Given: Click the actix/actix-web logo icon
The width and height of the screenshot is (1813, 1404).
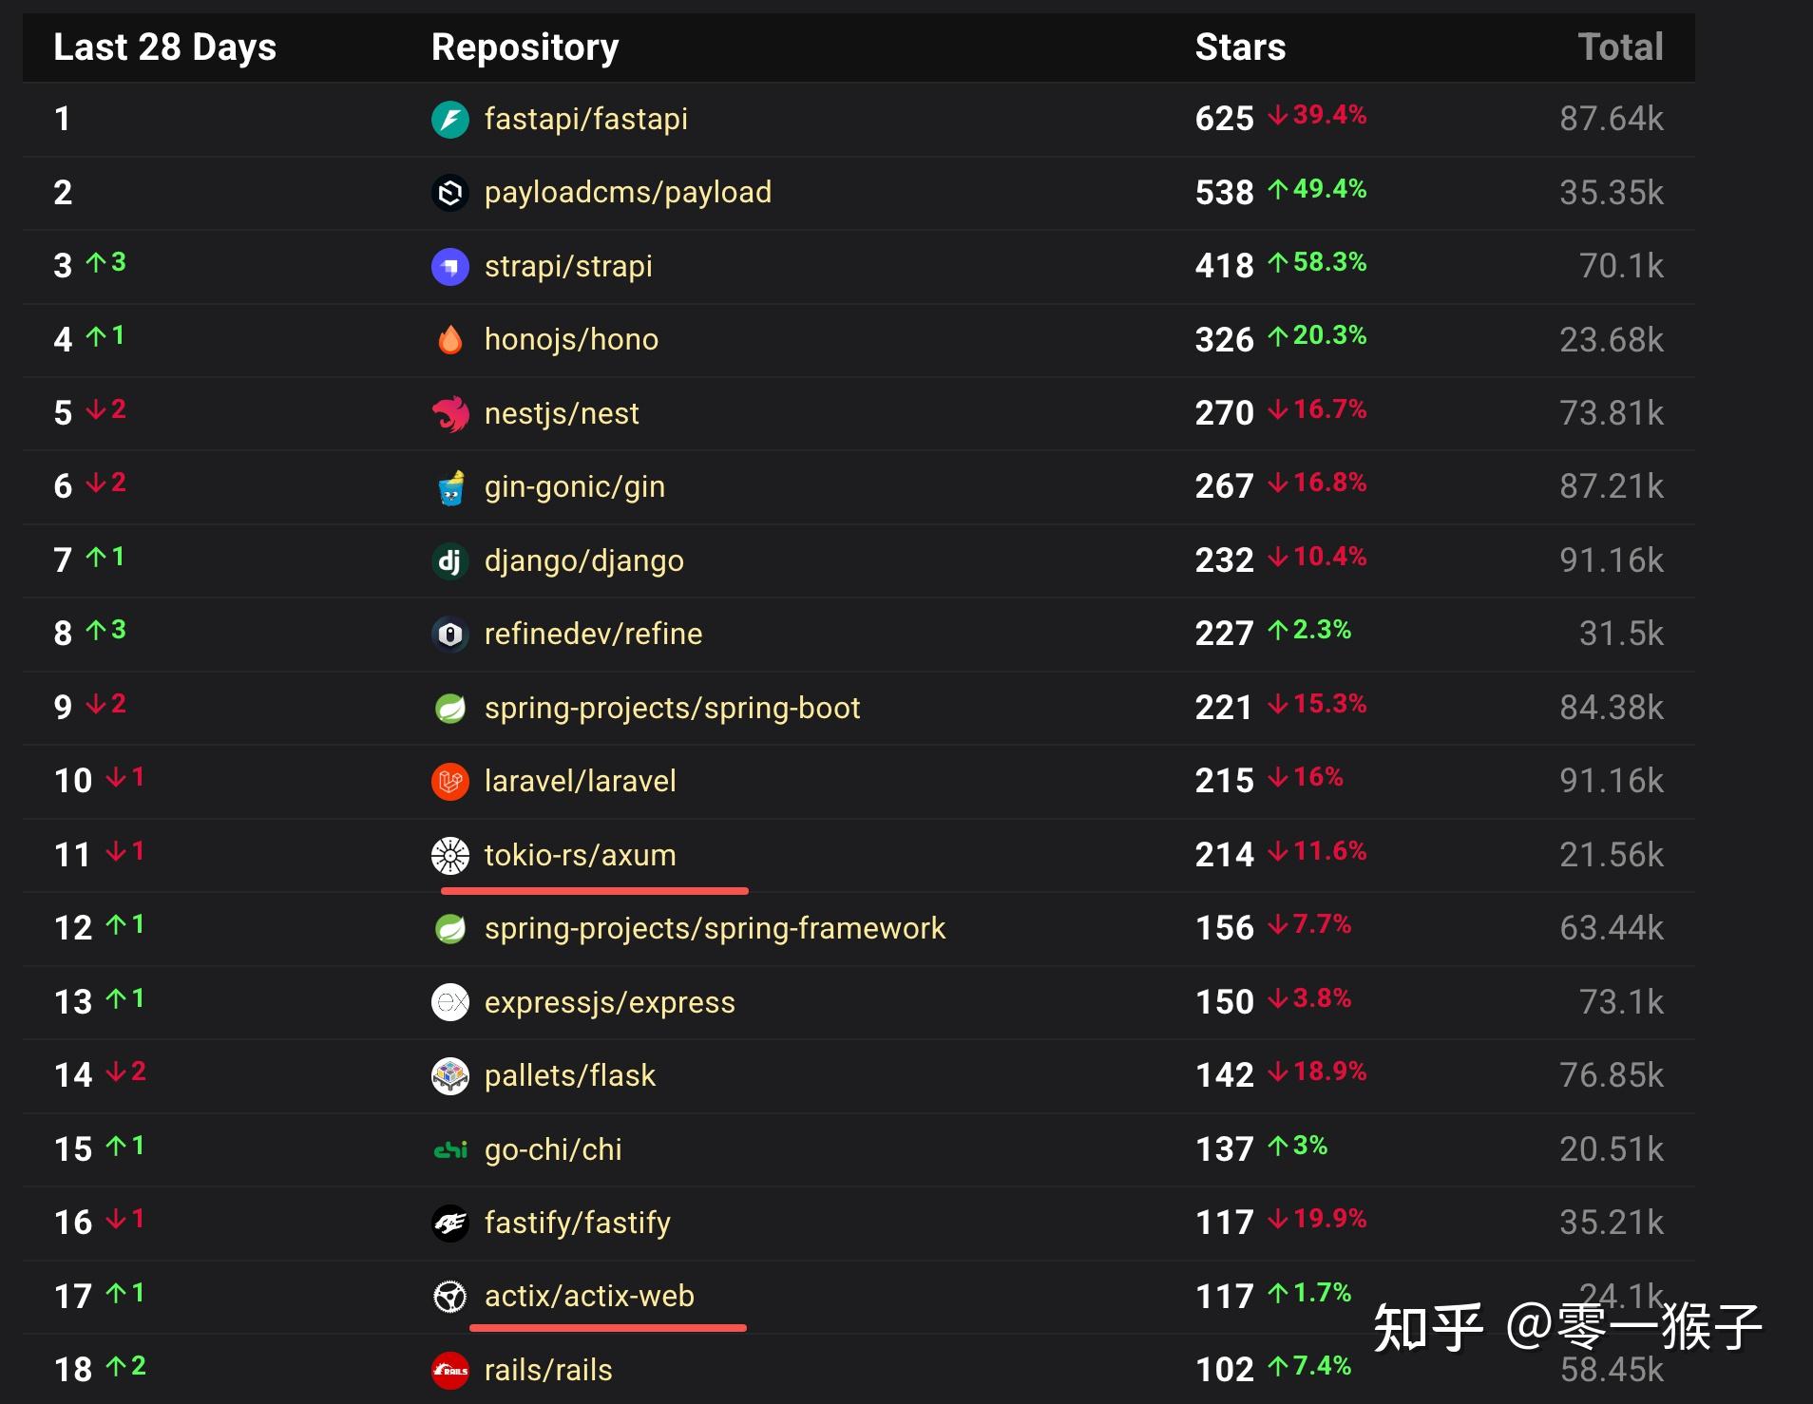Looking at the screenshot, I should click(x=450, y=1297).
